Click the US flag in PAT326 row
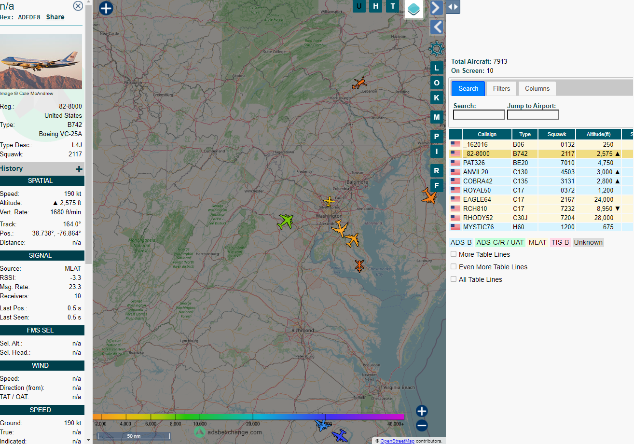This screenshot has width=634, height=444. tap(455, 163)
